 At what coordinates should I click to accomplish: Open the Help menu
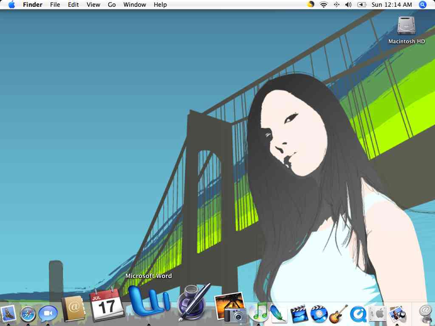click(160, 5)
